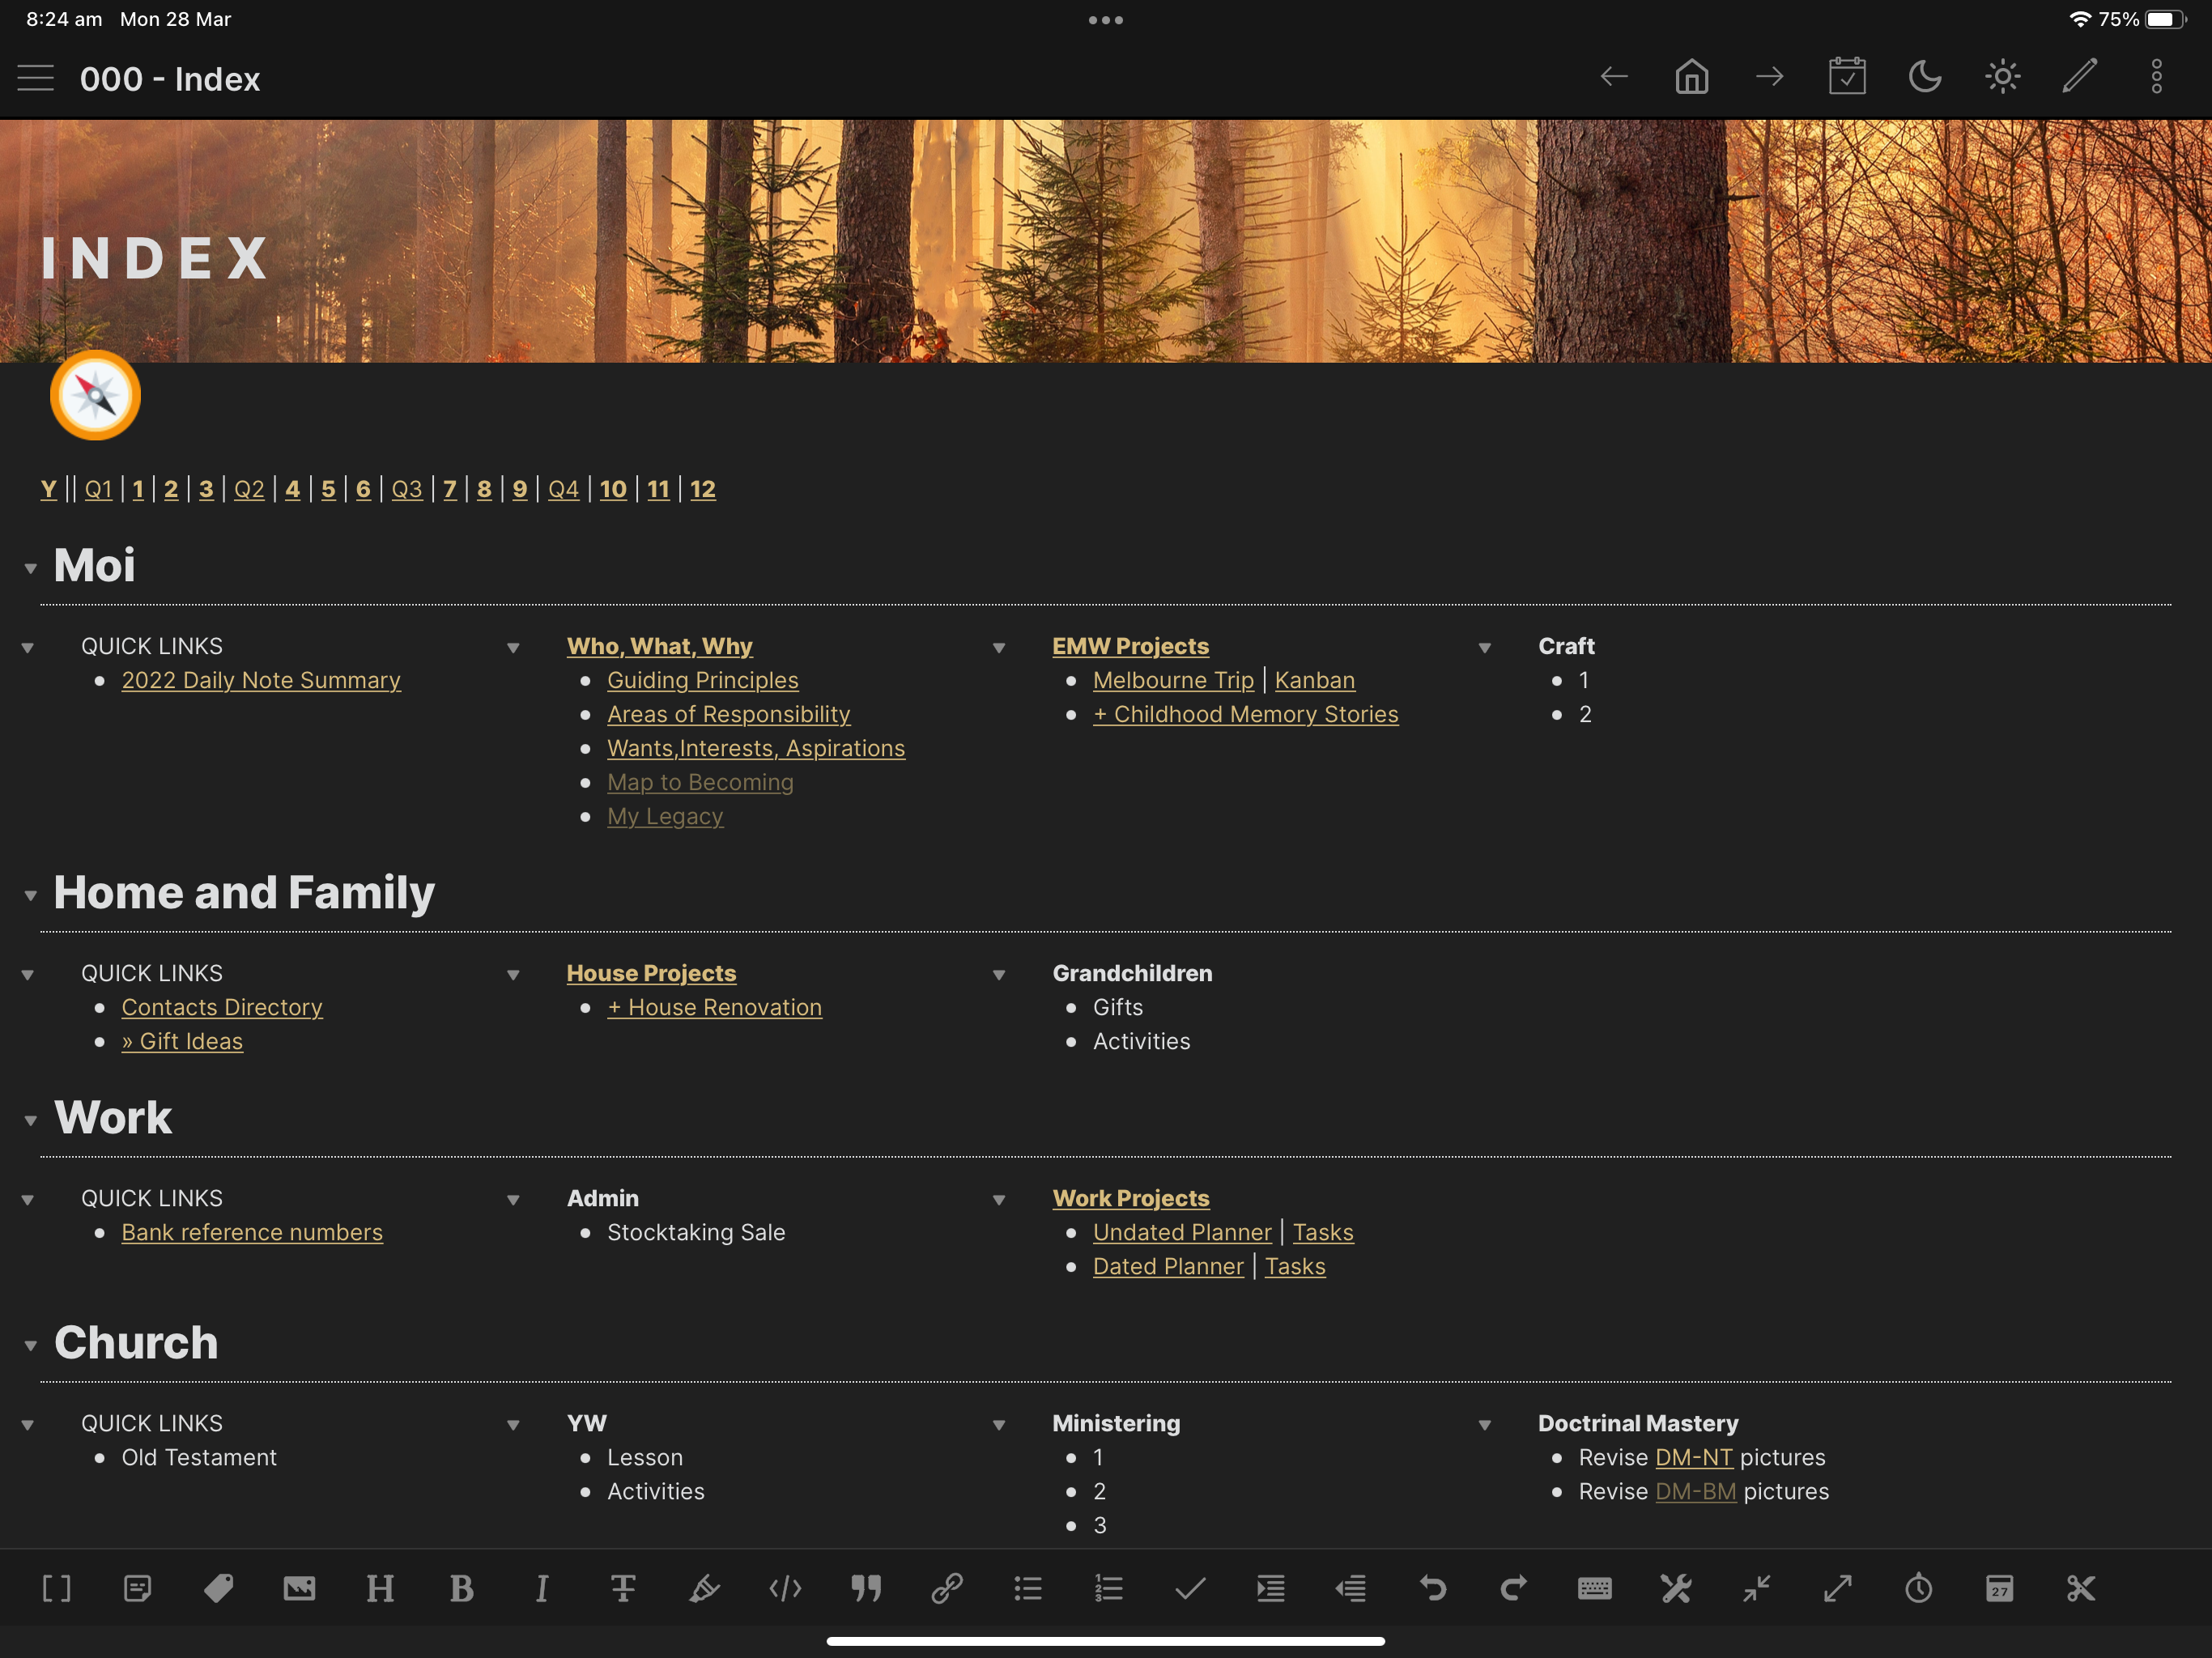Viewport: 2212px width, 1658px height.
Task: Switch to dark theme moon icon
Action: [1924, 77]
